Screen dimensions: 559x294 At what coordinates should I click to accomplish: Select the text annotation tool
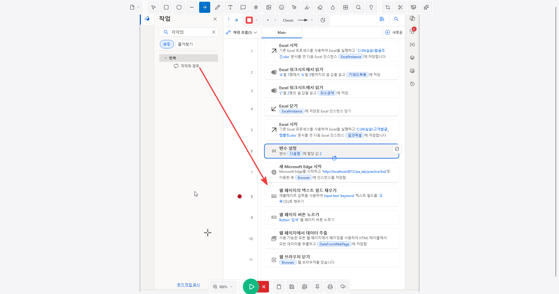(x=230, y=7)
